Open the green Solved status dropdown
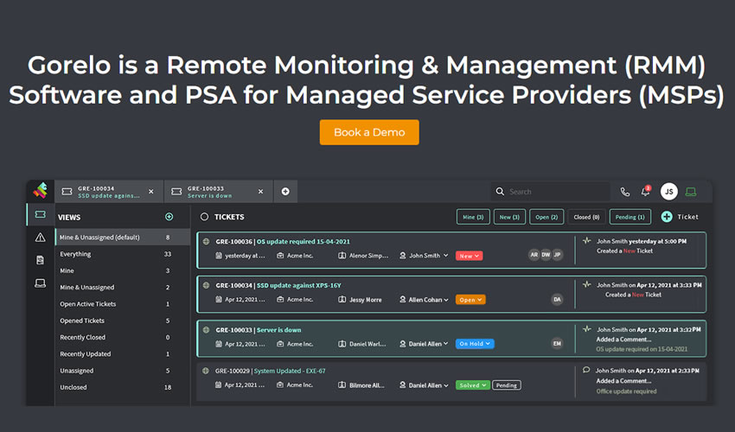735x432 pixels. click(472, 385)
